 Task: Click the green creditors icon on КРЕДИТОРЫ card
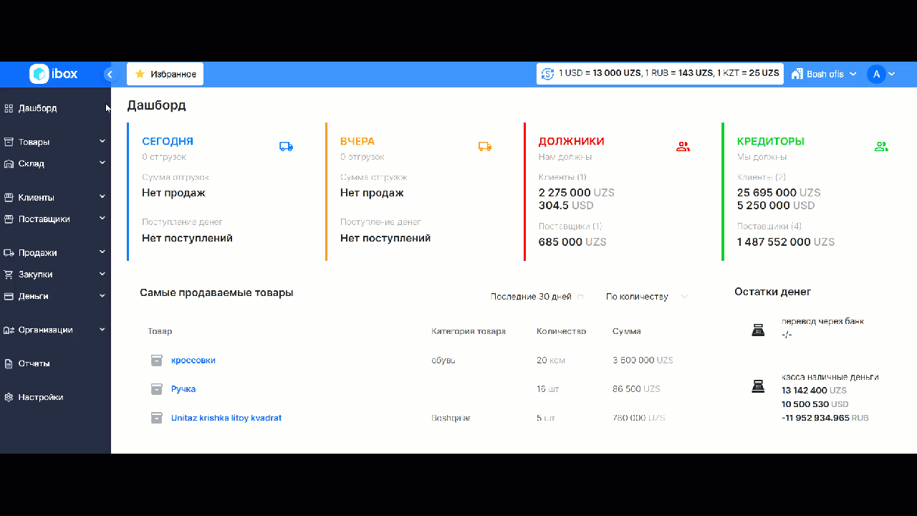pyautogui.click(x=880, y=145)
